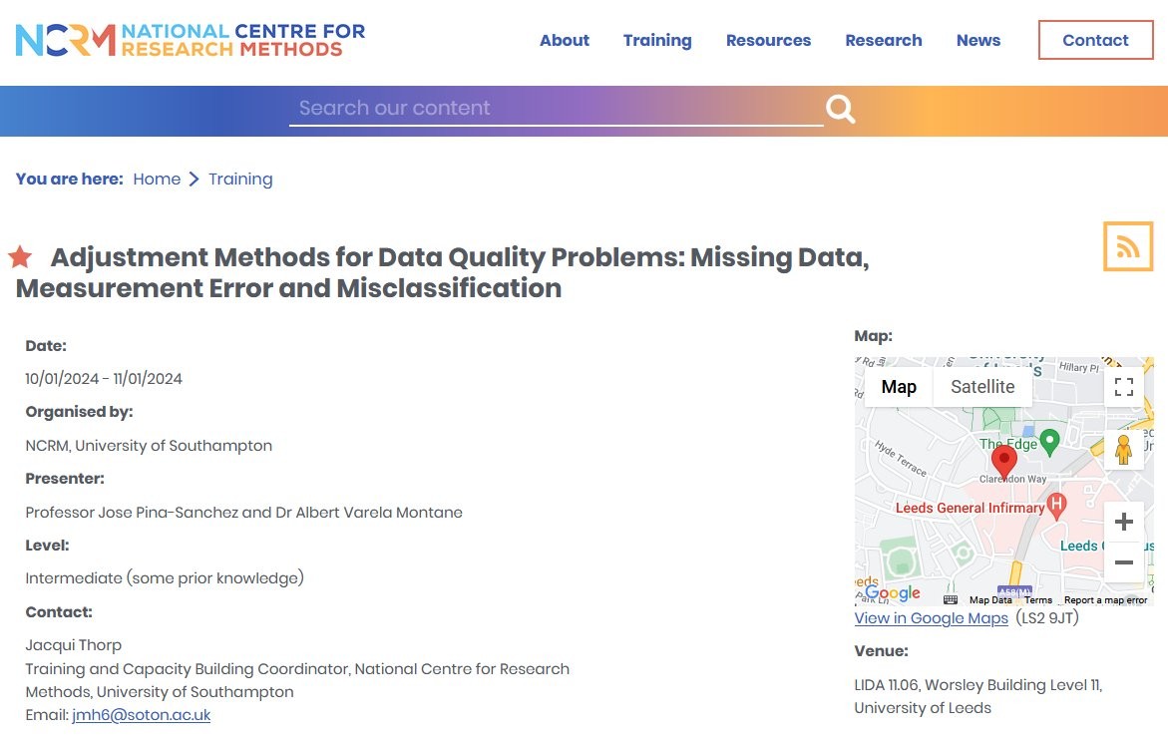This screenshot has width=1168, height=741.
Task: Open the Resources menu
Action: coord(768,40)
